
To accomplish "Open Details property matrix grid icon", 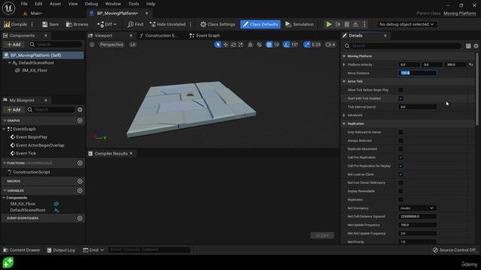I will pyautogui.click(x=468, y=46).
